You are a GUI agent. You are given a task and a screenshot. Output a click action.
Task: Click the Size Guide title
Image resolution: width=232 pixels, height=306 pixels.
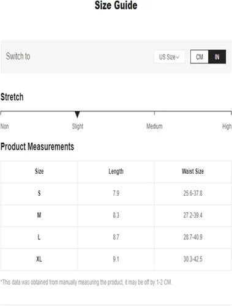point(116,5)
